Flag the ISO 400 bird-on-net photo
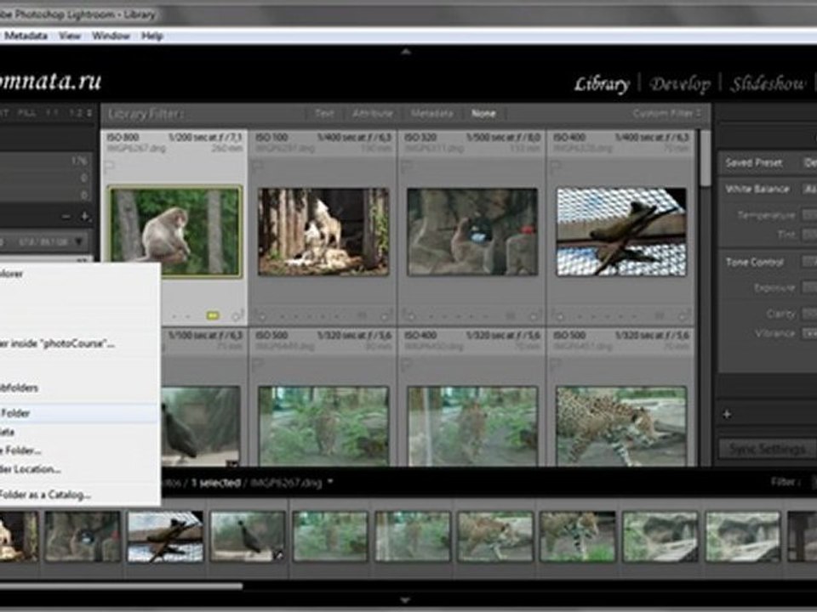 tap(555, 167)
